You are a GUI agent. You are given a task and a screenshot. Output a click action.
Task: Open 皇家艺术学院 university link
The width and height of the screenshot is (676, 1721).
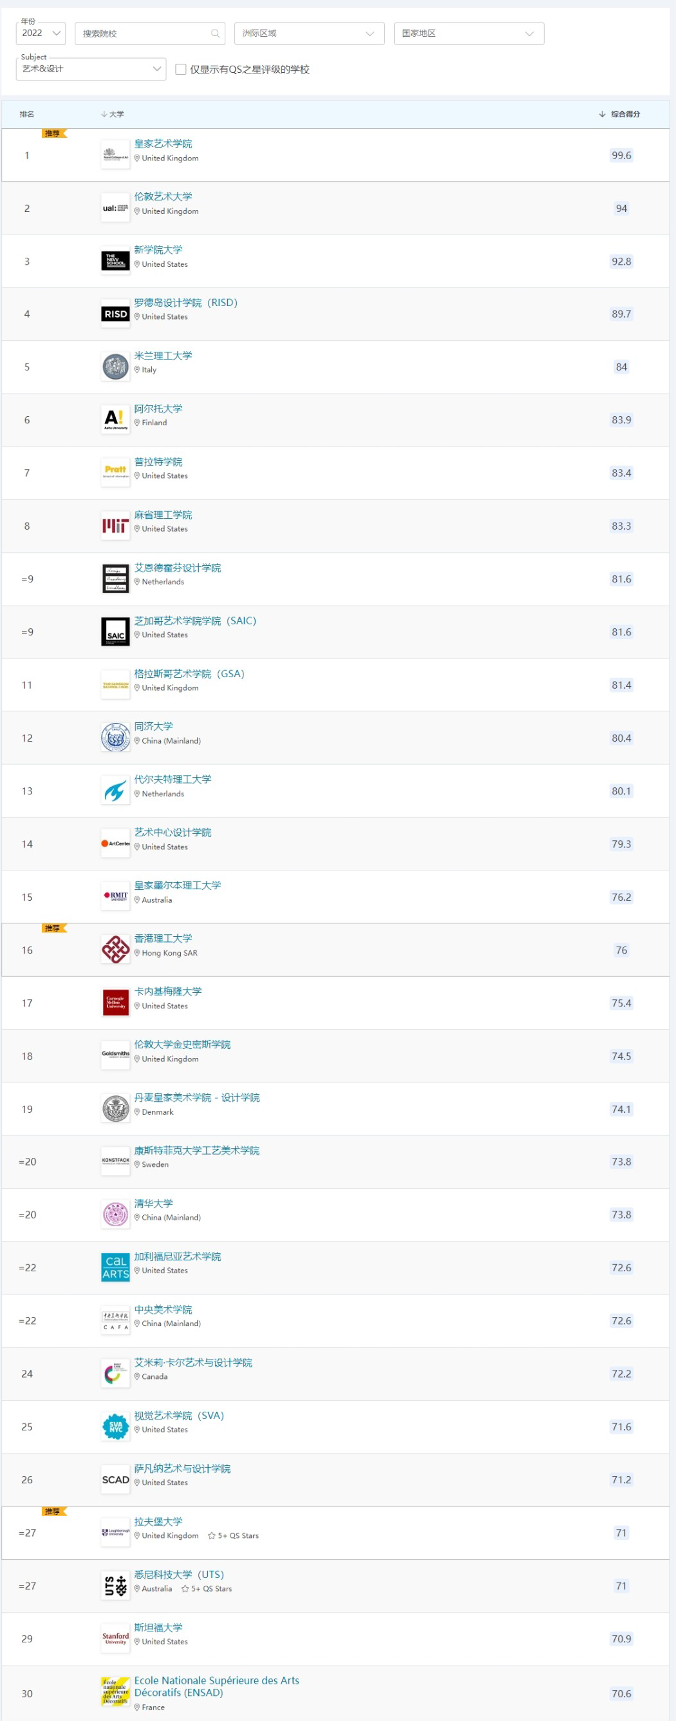point(163,144)
